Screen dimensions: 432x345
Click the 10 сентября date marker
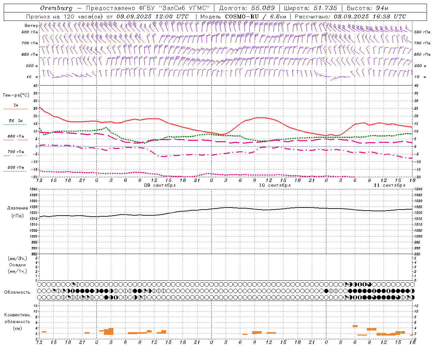[x=275, y=185]
